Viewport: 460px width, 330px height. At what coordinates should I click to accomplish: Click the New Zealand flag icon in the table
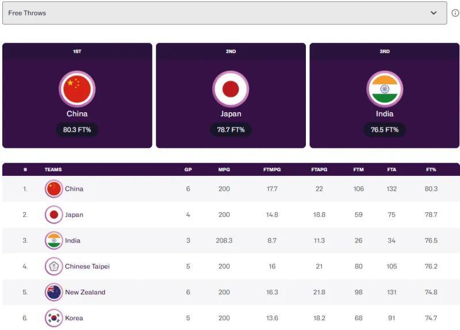click(x=54, y=292)
